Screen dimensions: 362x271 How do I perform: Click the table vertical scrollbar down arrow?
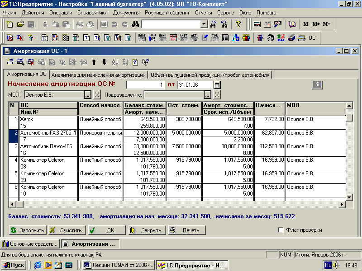(349, 197)
